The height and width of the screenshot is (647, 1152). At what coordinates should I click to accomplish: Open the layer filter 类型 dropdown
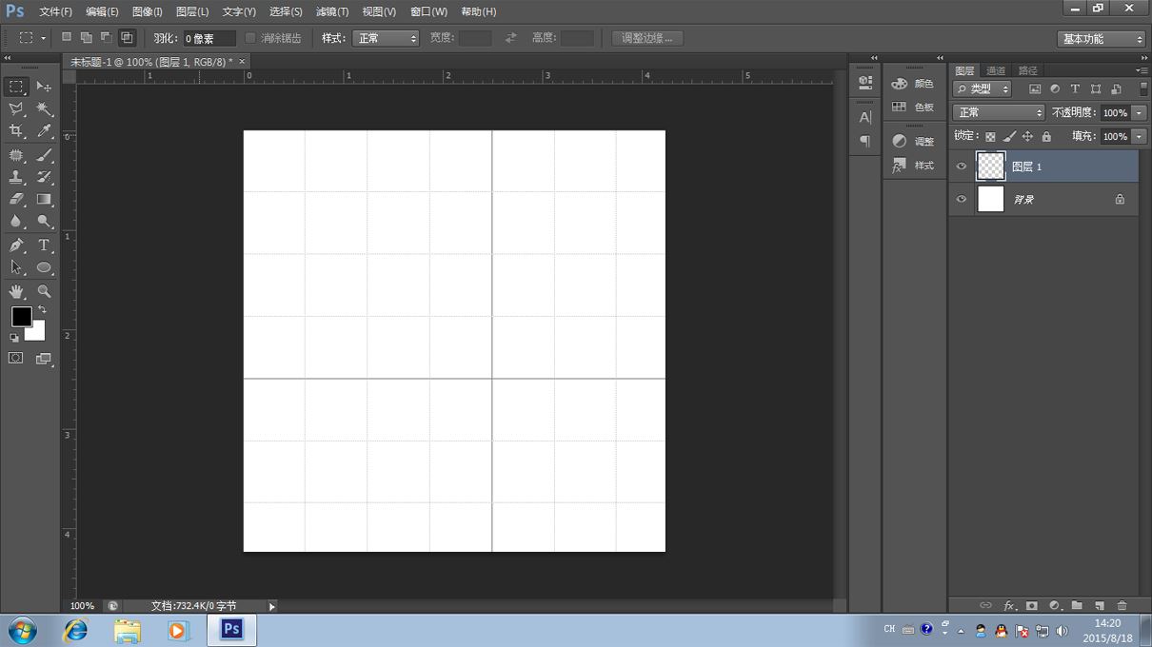(983, 88)
